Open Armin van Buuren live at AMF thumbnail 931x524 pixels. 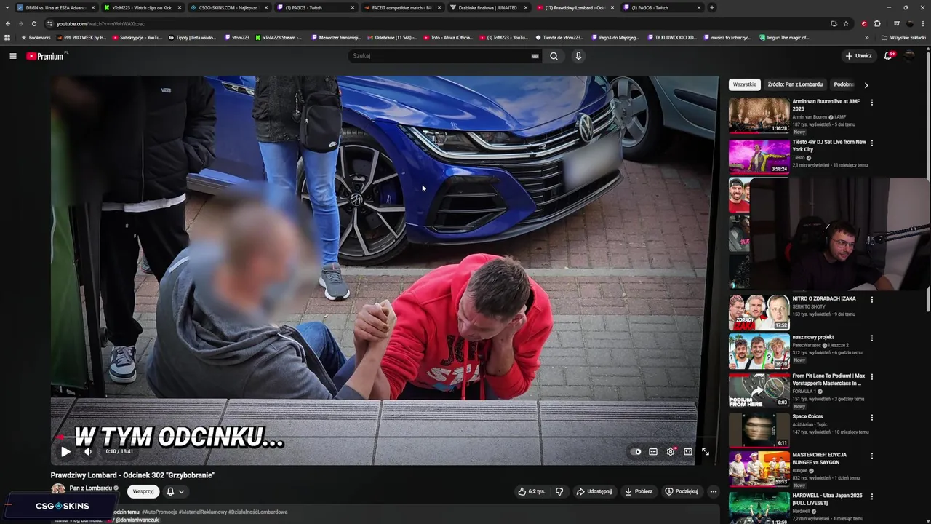click(759, 115)
